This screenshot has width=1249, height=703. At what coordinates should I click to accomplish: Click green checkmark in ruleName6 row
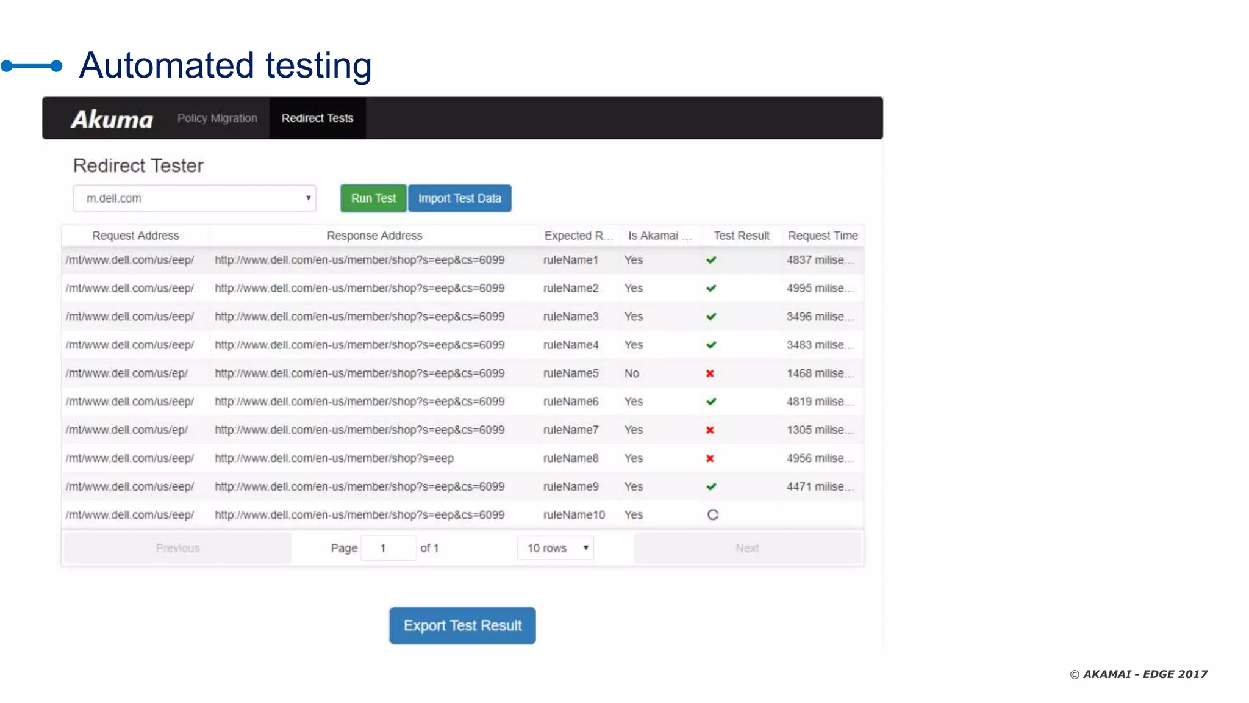coord(711,402)
